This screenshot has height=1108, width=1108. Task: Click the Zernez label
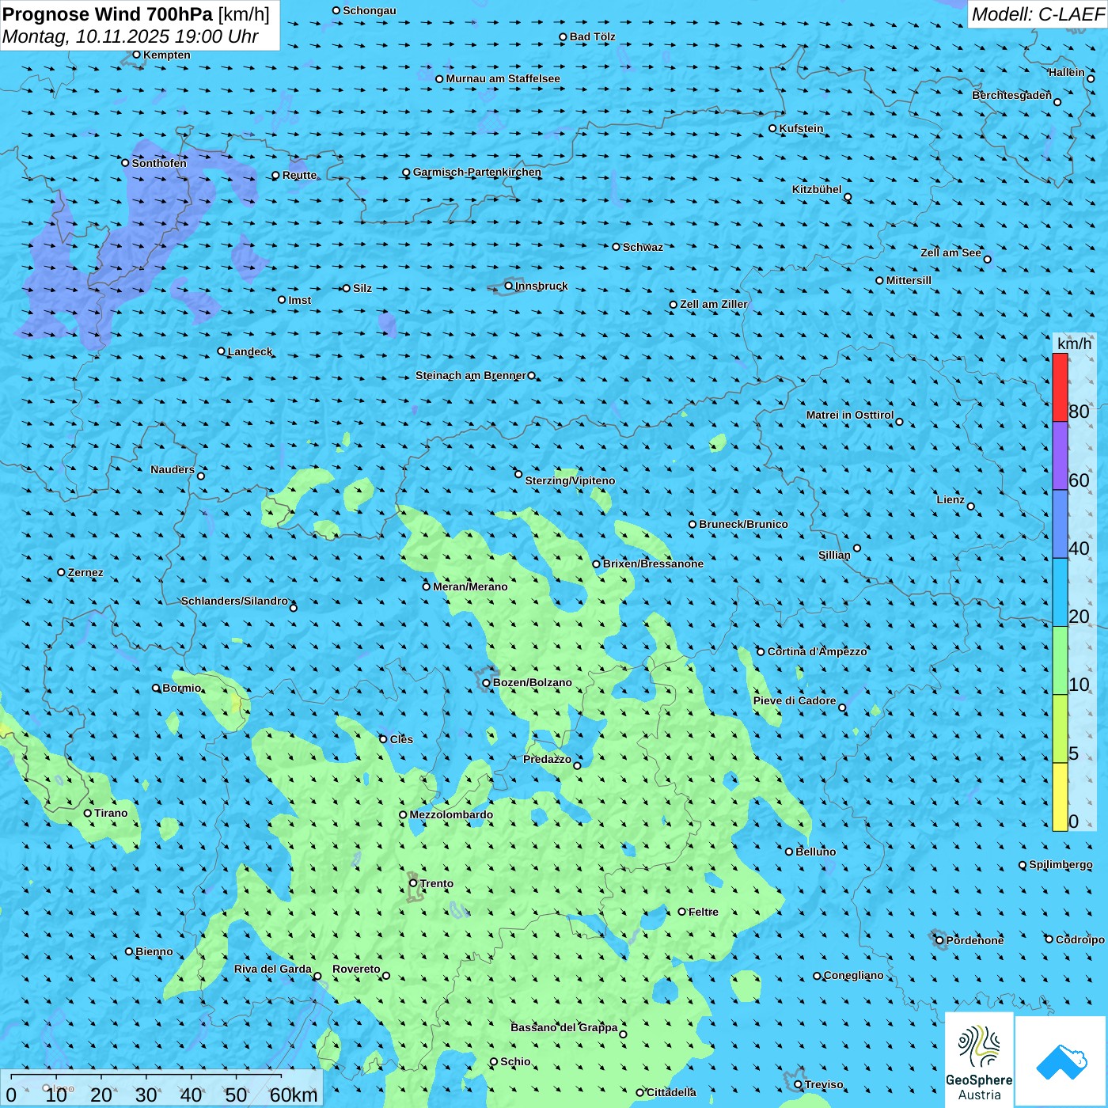[85, 572]
